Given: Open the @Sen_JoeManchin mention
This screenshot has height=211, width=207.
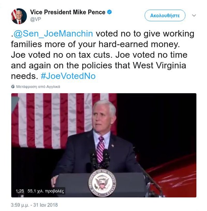Looking at the screenshot, I should tap(53, 34).
